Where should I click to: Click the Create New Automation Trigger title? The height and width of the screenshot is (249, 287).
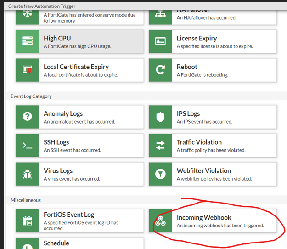[42, 6]
